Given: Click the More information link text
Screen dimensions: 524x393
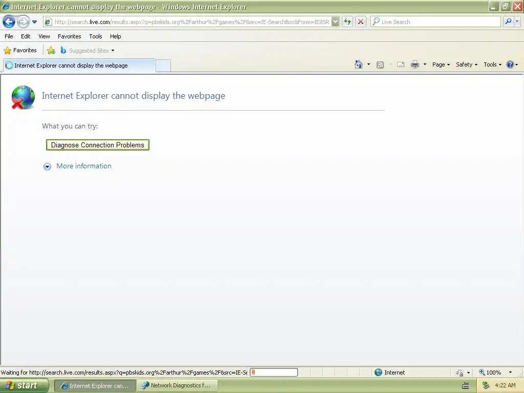Looking at the screenshot, I should tap(84, 166).
